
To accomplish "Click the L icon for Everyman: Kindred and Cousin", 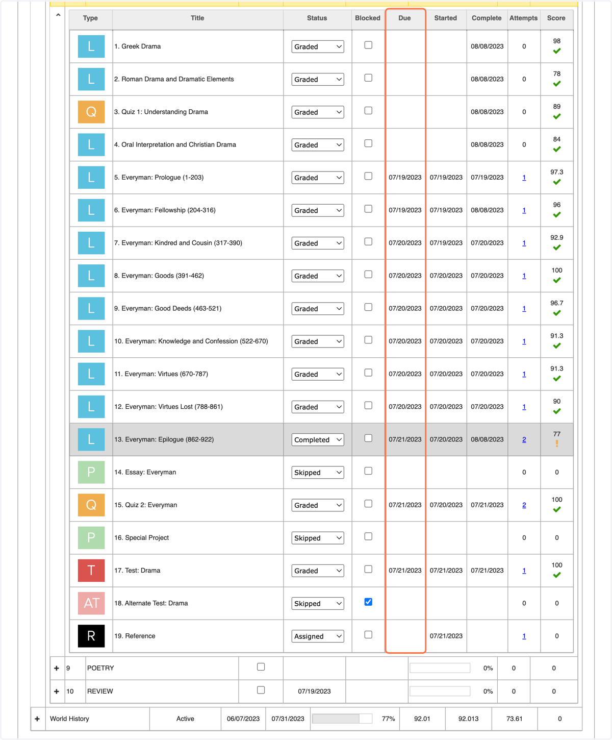I will (91, 243).
